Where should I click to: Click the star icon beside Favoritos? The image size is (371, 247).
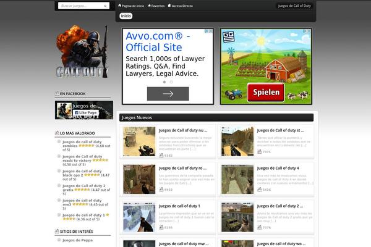(149, 6)
